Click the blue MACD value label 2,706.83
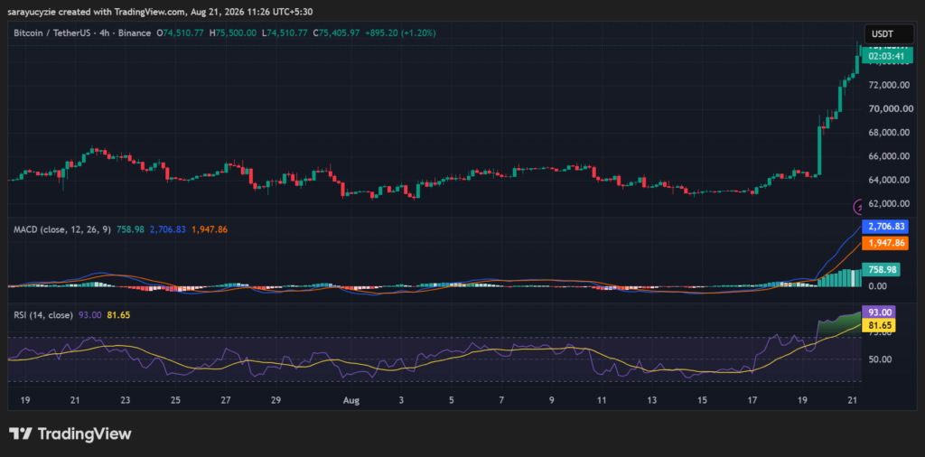The height and width of the screenshot is (457, 925). coord(885,227)
